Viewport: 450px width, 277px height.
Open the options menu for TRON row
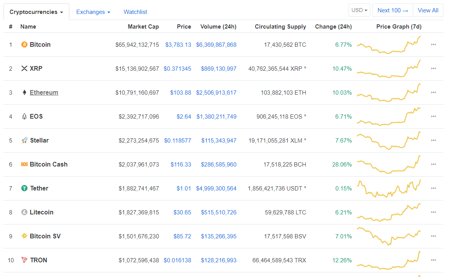pyautogui.click(x=433, y=260)
